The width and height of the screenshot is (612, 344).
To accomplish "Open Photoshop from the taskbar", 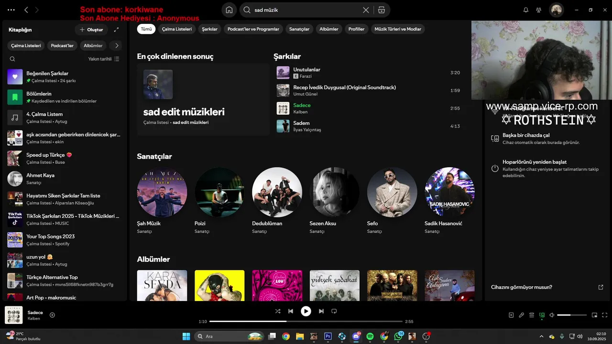I will pyautogui.click(x=328, y=336).
